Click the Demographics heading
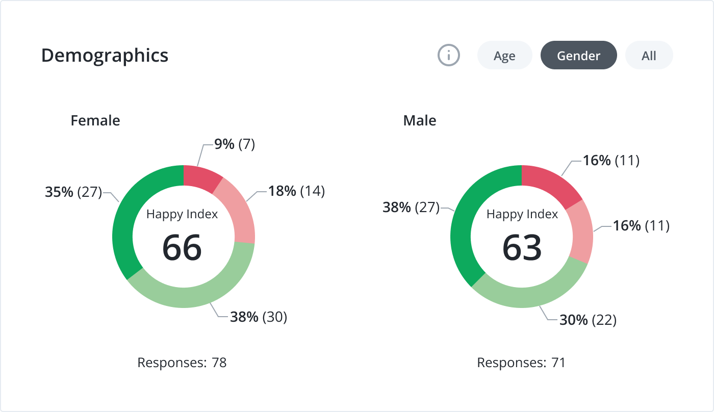Viewport: 714px width, 412px height. tap(105, 56)
